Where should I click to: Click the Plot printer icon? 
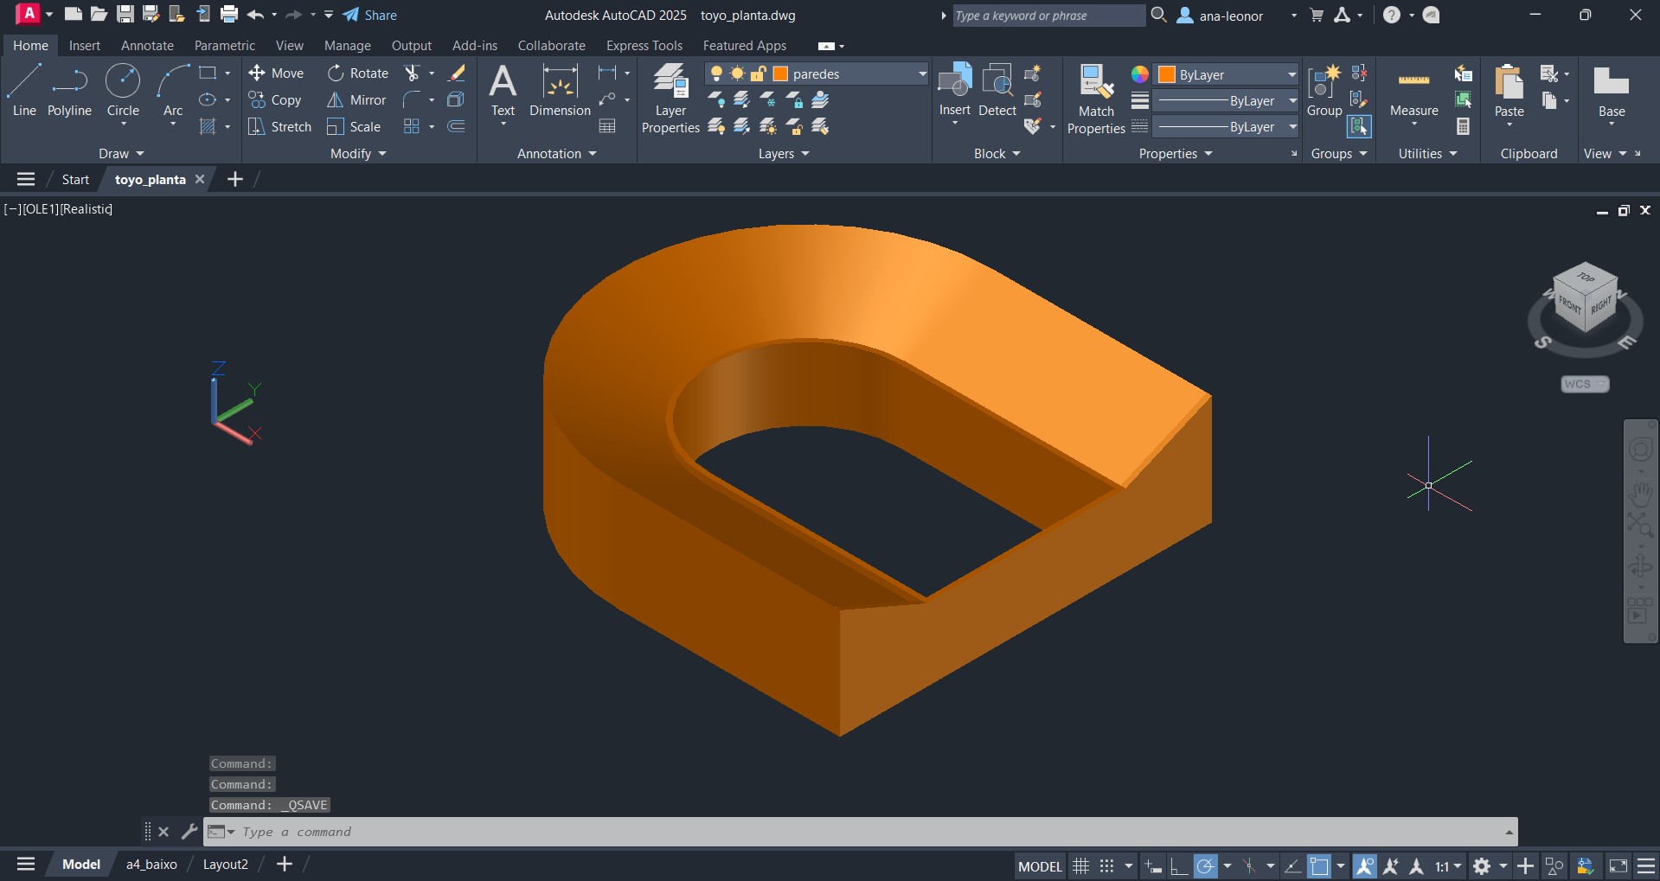click(229, 15)
